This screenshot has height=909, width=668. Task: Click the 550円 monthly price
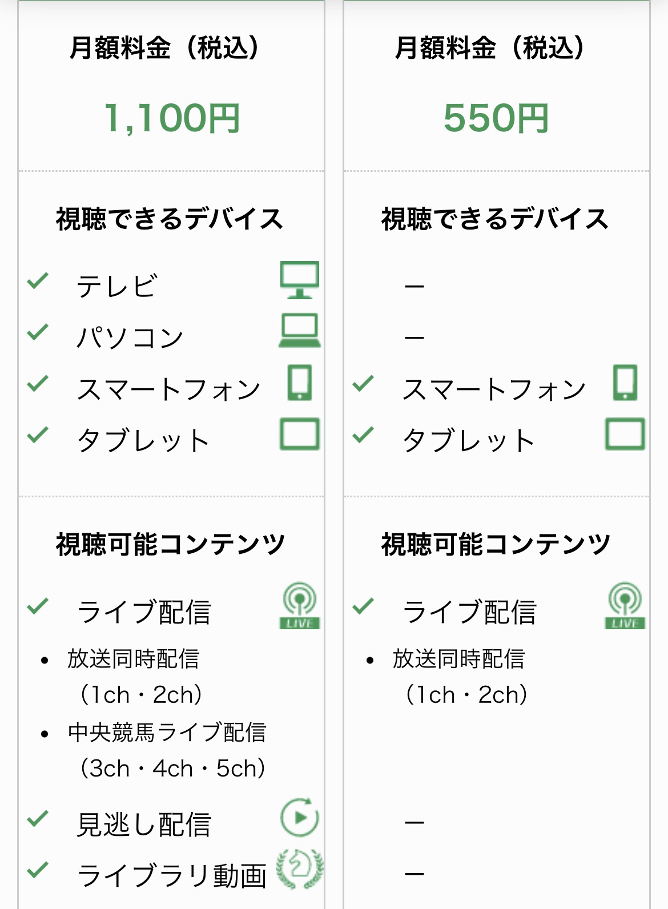[496, 118]
